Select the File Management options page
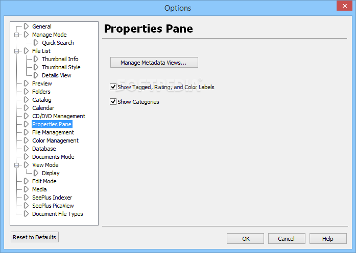This screenshot has height=253, width=356. [53, 132]
